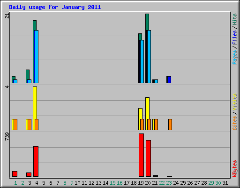Click the day 4 red KBytes bar
Viewport: 240px width, 188px height.
tap(36, 162)
